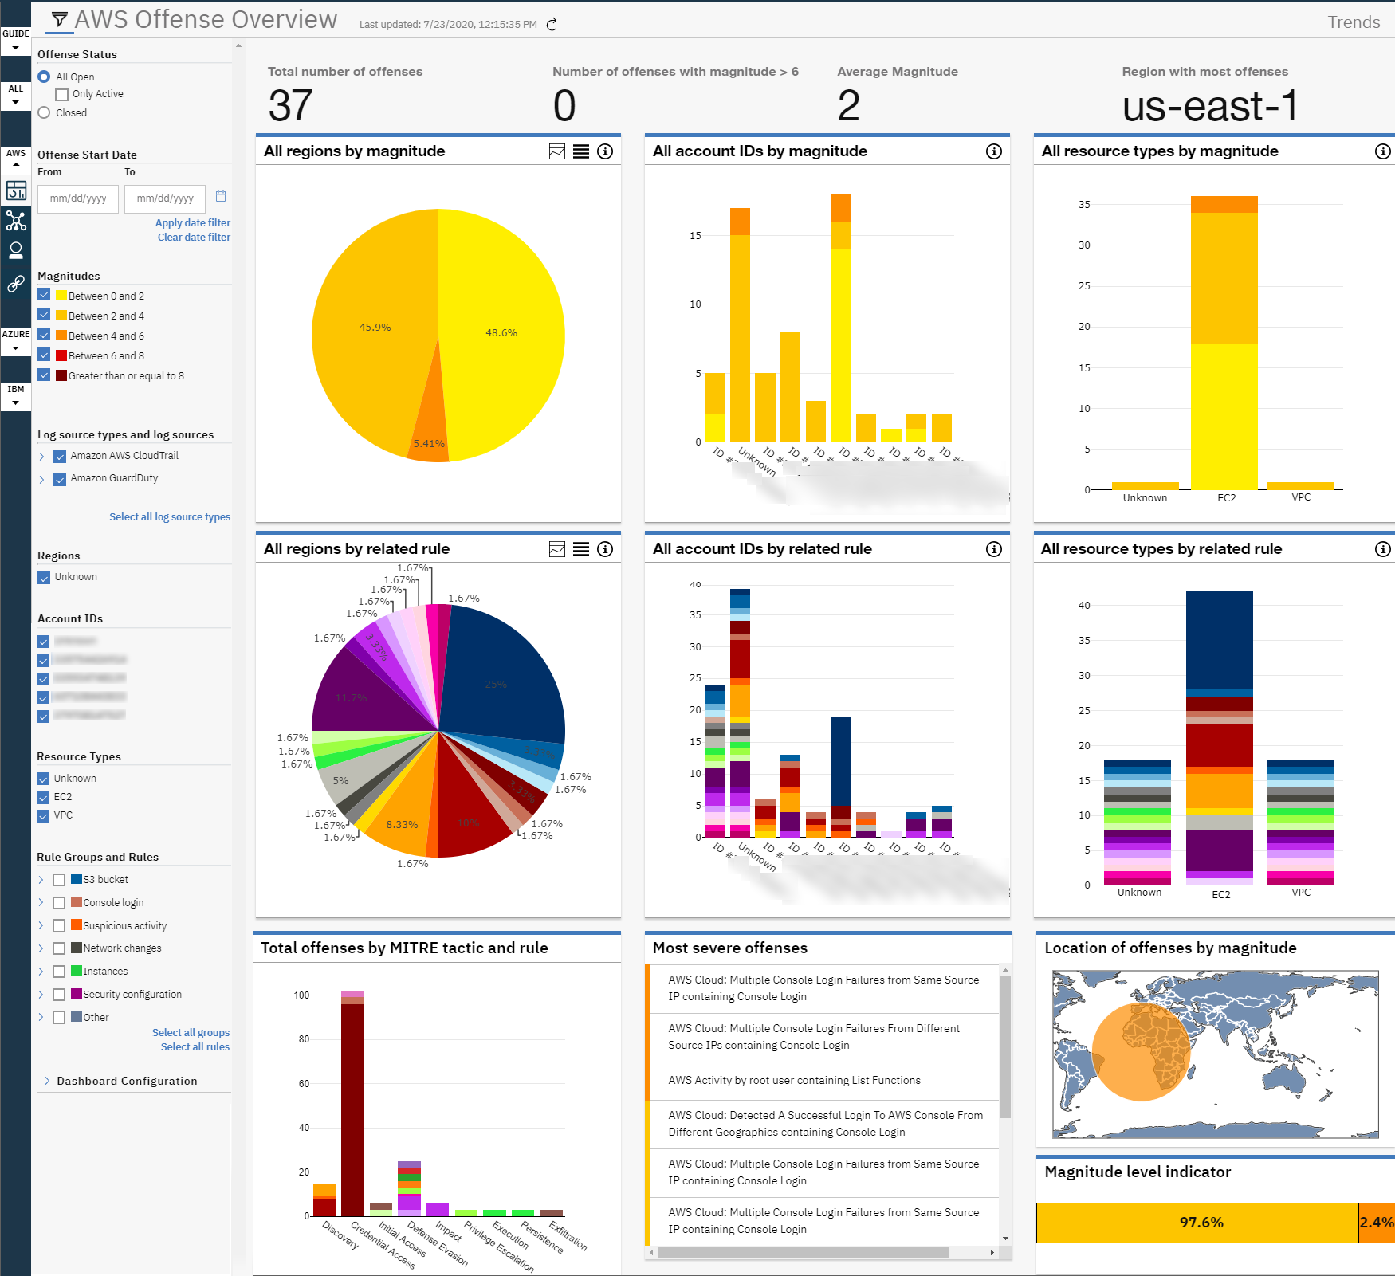Open the GUIDE sidebar menu
The image size is (1399, 1276).
click(x=16, y=41)
